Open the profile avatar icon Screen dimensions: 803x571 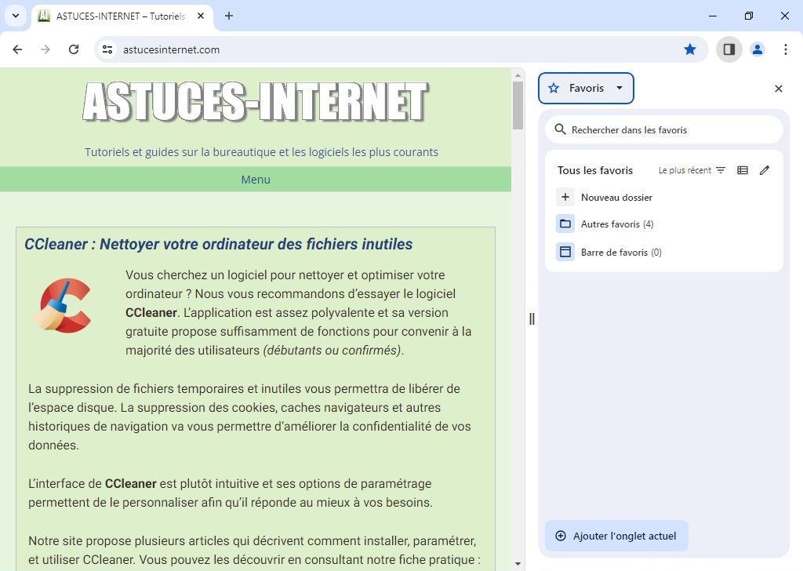coord(757,49)
